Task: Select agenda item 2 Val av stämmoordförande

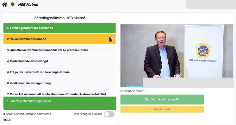Action: point(59,39)
